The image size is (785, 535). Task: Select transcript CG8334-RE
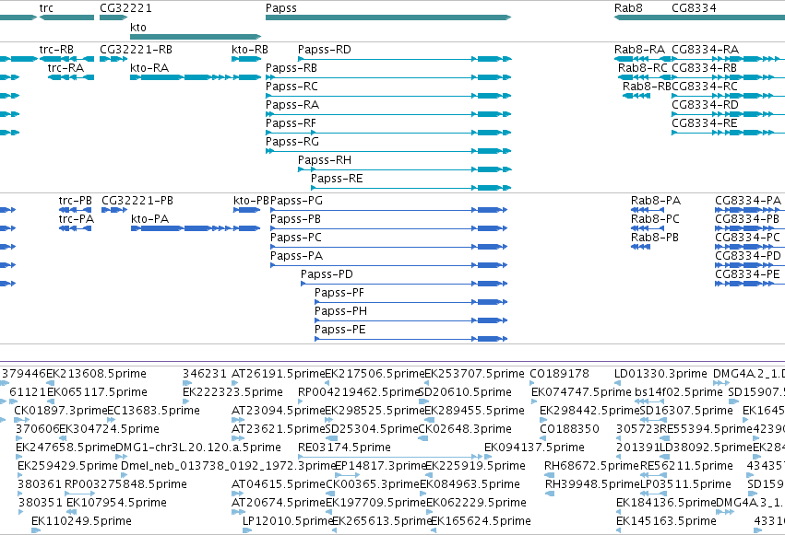(x=728, y=133)
